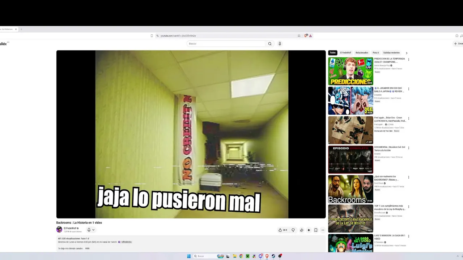Open the sparkle Ask feature icon
The width and height of the screenshot is (463, 260).
click(309, 230)
